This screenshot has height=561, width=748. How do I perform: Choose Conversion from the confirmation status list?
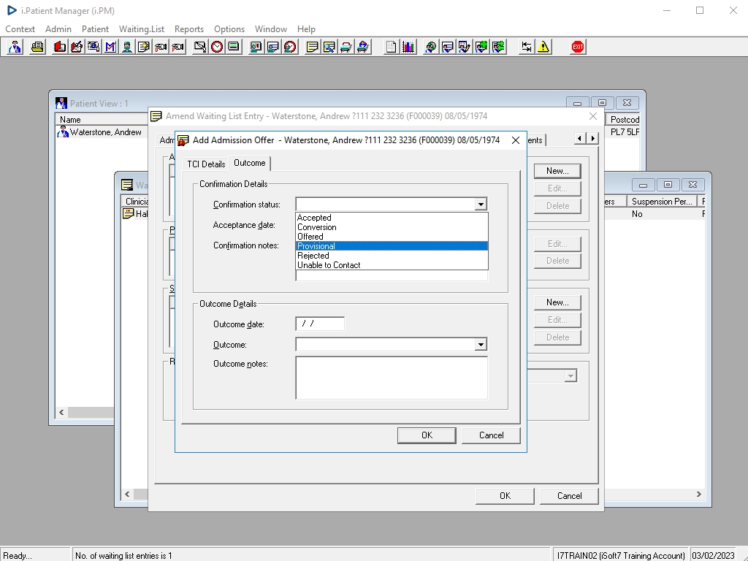pos(392,227)
